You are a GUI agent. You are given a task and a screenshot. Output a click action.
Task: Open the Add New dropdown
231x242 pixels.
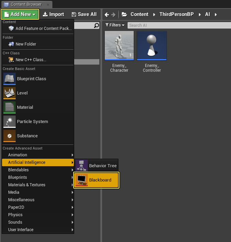(20, 14)
